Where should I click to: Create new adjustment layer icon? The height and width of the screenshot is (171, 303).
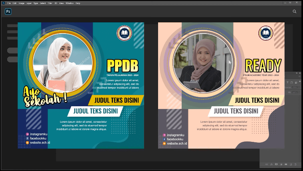tap(281, 164)
